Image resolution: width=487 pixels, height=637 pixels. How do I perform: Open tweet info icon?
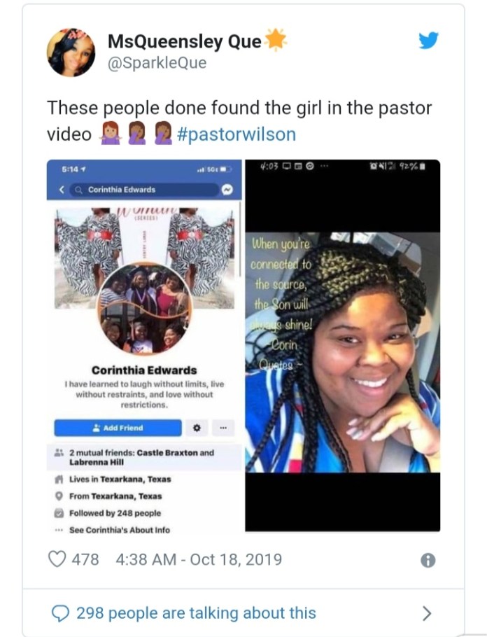point(428,560)
